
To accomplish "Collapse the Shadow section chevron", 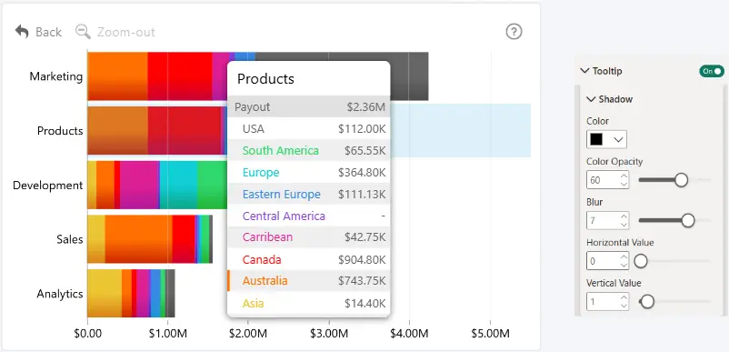I will click(x=591, y=99).
